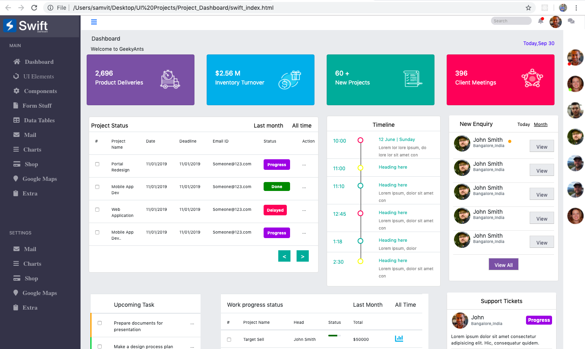The height and width of the screenshot is (349, 585).
Task: Select Month view in New Enquiry
Action: pyautogui.click(x=541, y=124)
